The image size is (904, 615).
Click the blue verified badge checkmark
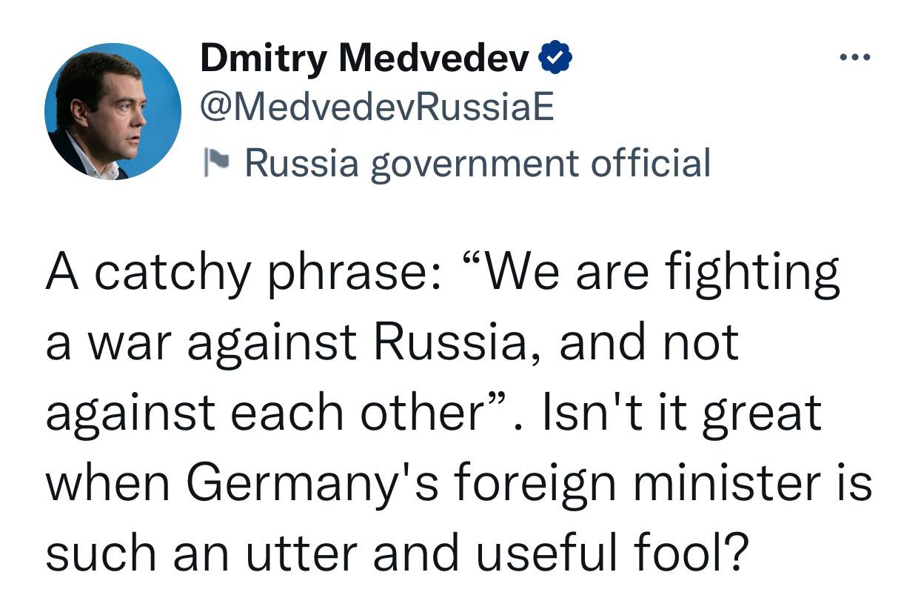click(x=555, y=59)
